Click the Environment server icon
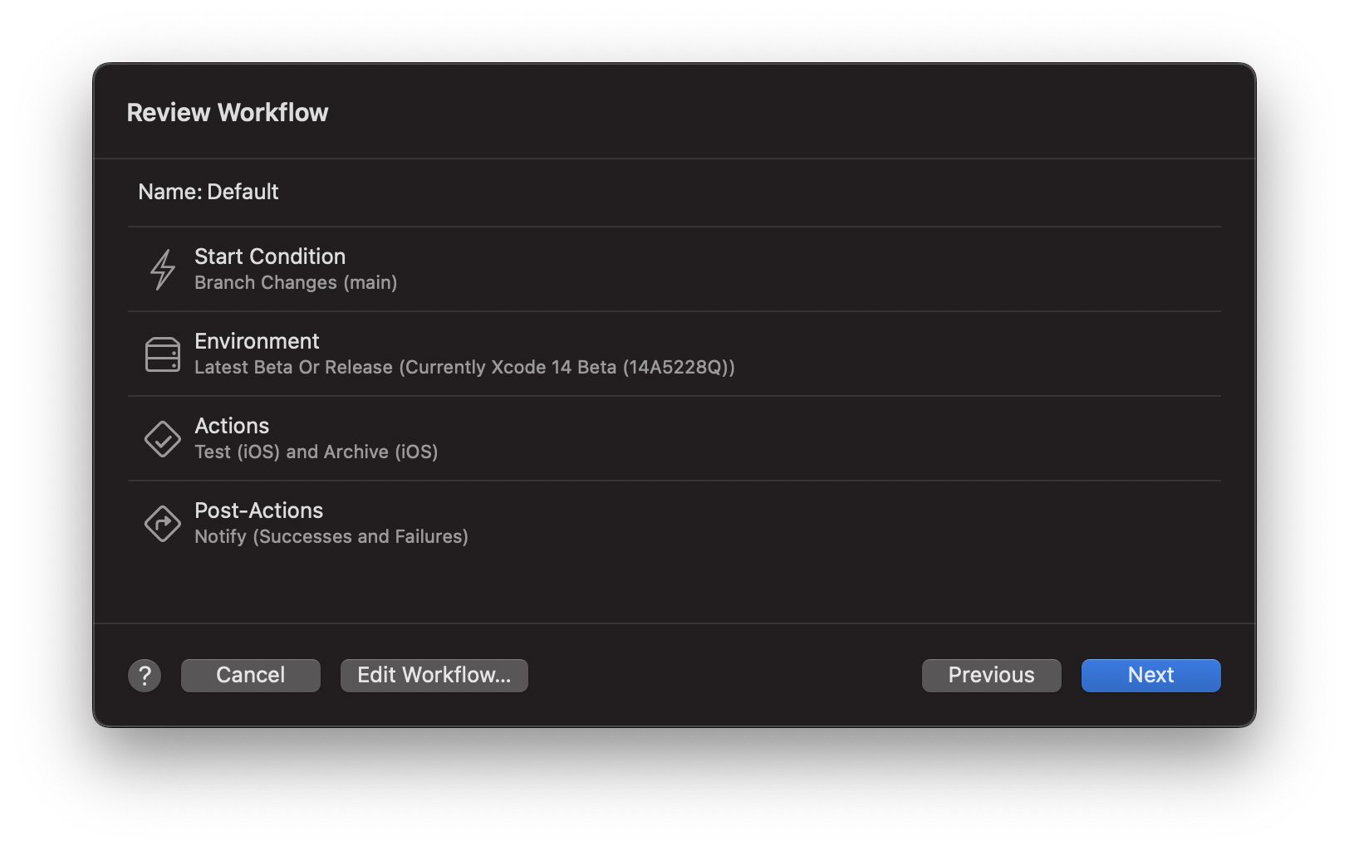 163,354
